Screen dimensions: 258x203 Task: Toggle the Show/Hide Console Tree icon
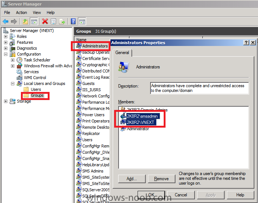click(34, 21)
